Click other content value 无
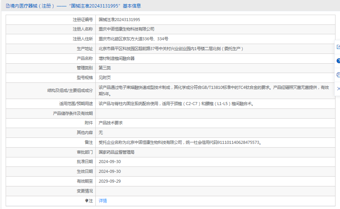340x209 pixels. coord(101,133)
